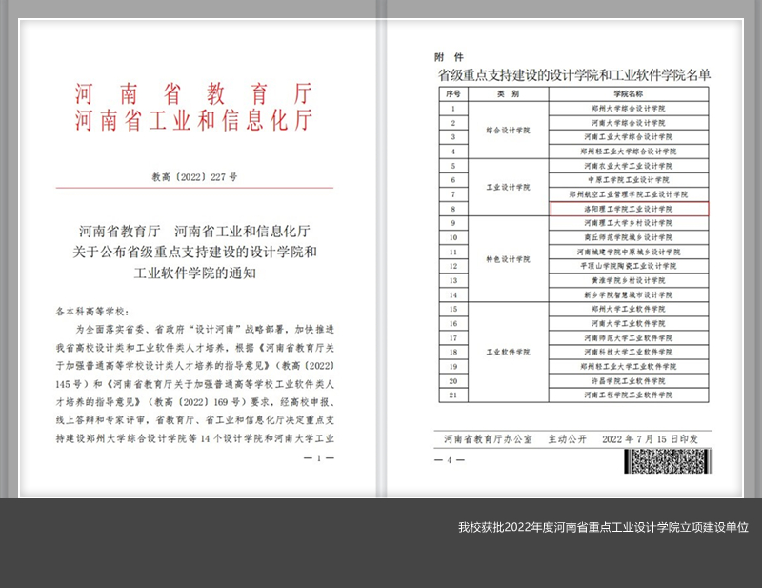Click the 类别 column header
This screenshot has height=588, width=762.
(508, 94)
